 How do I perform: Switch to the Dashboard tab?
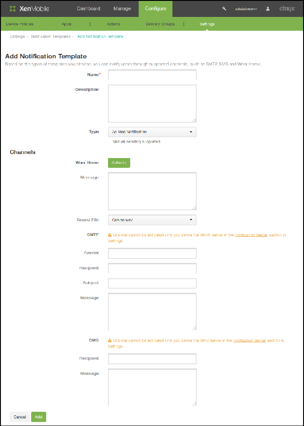88,8
